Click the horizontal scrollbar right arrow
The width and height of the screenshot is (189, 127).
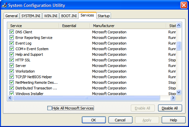pos(173,98)
